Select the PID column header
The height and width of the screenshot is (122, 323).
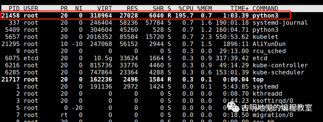14,8
